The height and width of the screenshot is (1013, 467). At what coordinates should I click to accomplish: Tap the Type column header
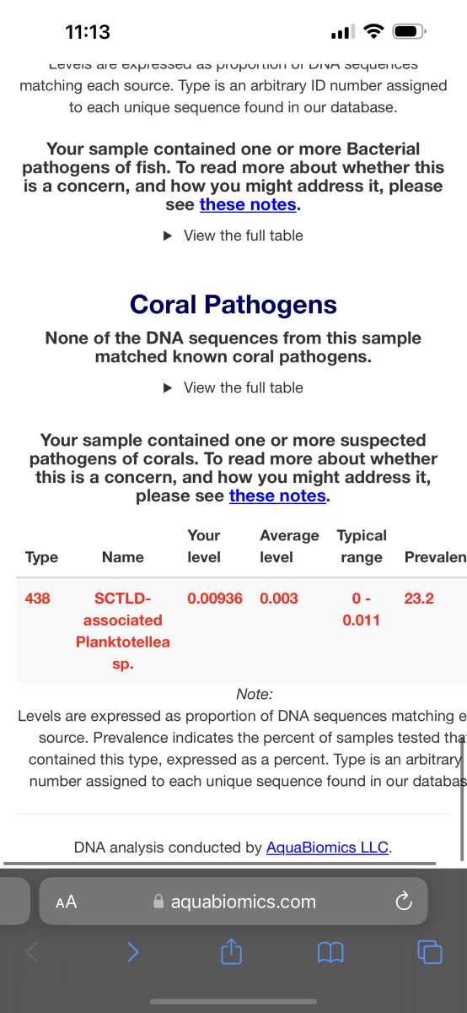click(42, 557)
